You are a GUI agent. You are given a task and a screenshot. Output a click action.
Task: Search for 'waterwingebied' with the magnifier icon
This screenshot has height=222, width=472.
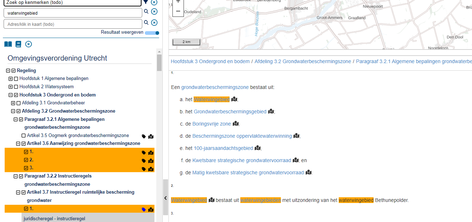click(x=146, y=11)
